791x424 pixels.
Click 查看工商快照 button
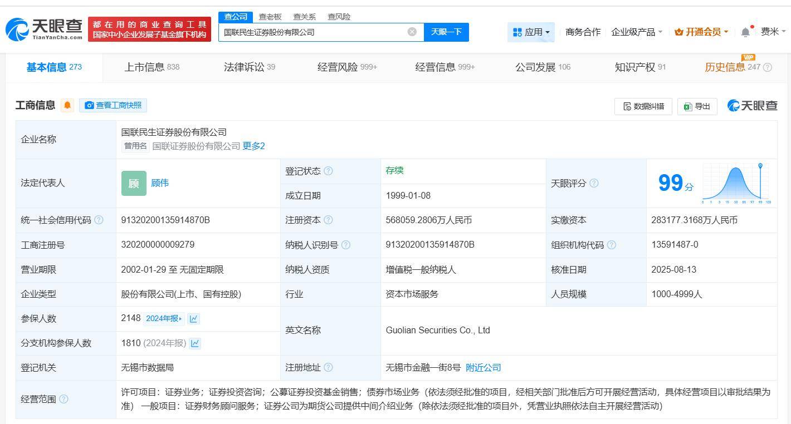(x=113, y=105)
